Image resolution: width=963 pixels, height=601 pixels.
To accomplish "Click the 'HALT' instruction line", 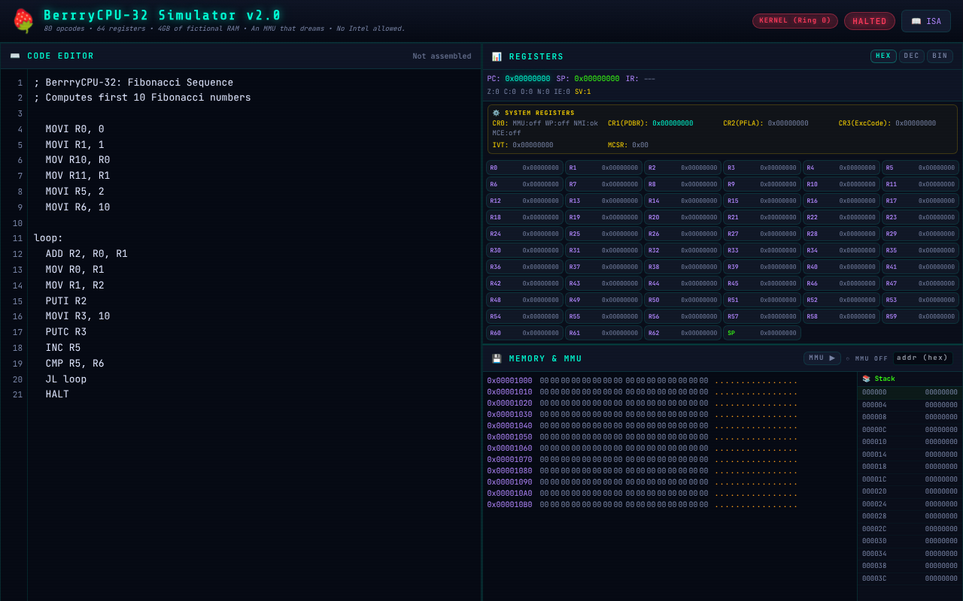I will [x=57, y=394].
